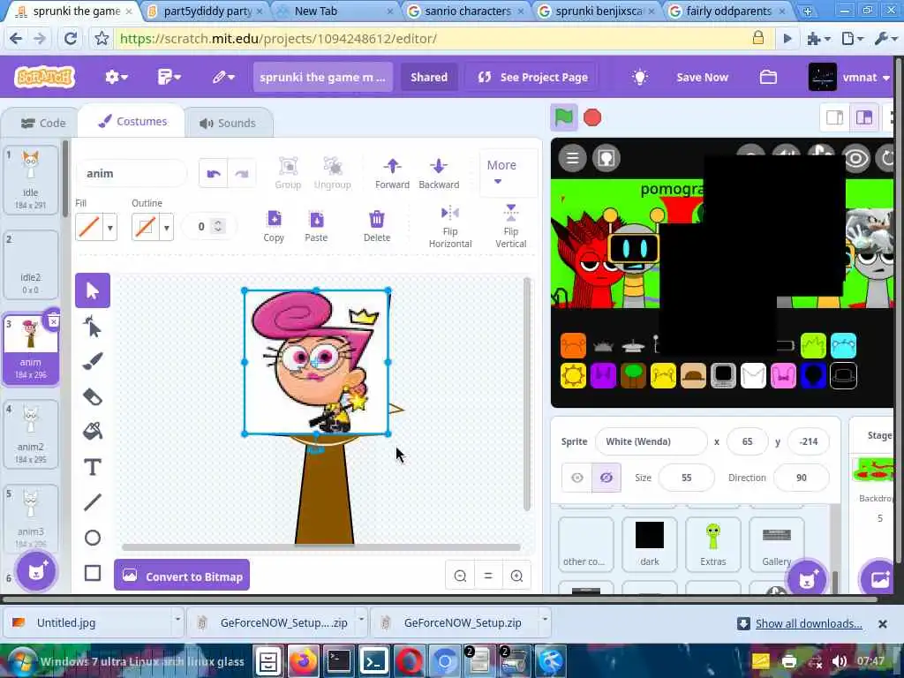Zoom out the paint canvas
Viewport: 904px width, 678px height.
click(x=460, y=576)
